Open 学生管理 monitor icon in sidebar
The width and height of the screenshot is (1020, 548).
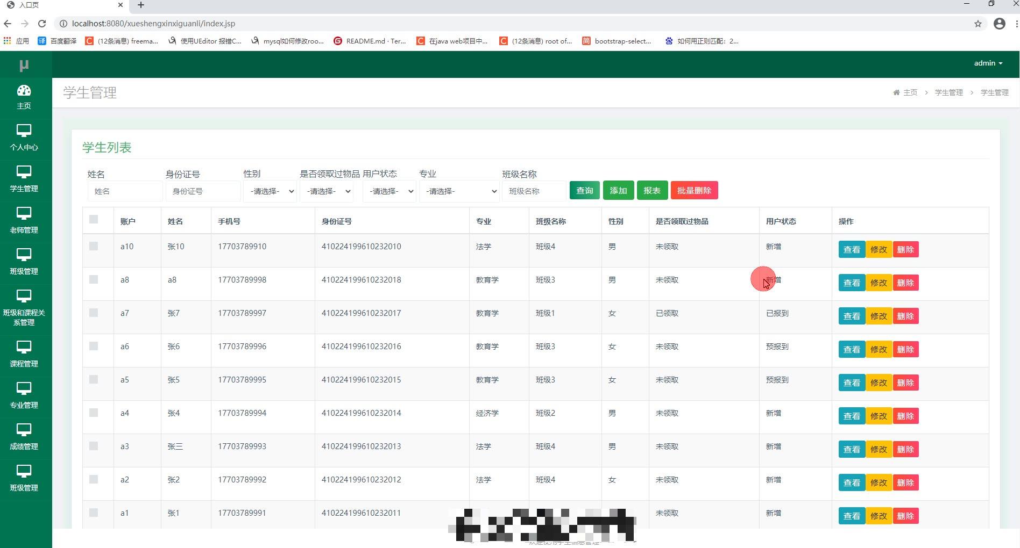[24, 172]
